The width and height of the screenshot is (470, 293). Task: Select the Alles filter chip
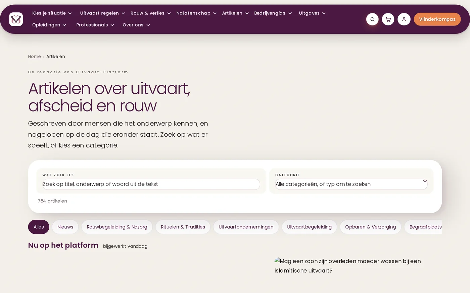coord(39,227)
